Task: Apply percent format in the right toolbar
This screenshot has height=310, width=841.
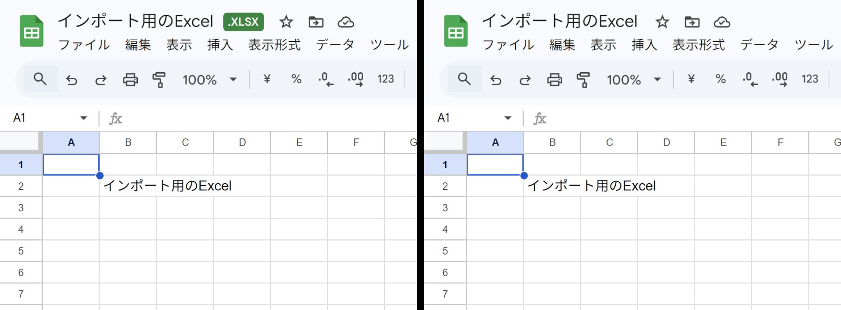Action: click(720, 79)
